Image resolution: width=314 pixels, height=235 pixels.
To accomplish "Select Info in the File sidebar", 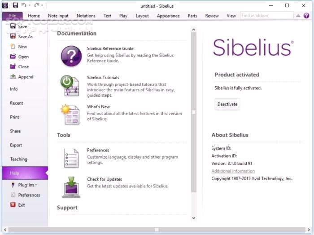I will (13, 89).
